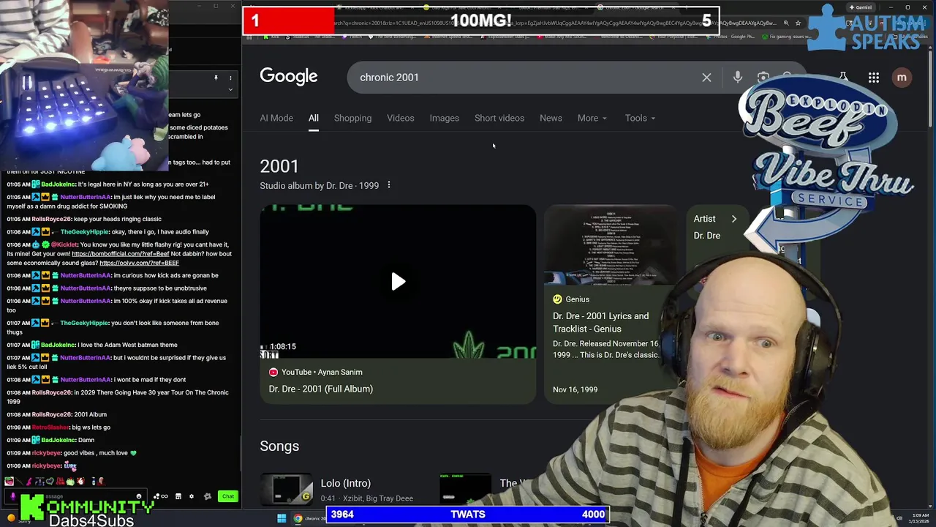Open the three-dot menu beside album info
Viewport: 936px width, 527px height.
(x=388, y=185)
